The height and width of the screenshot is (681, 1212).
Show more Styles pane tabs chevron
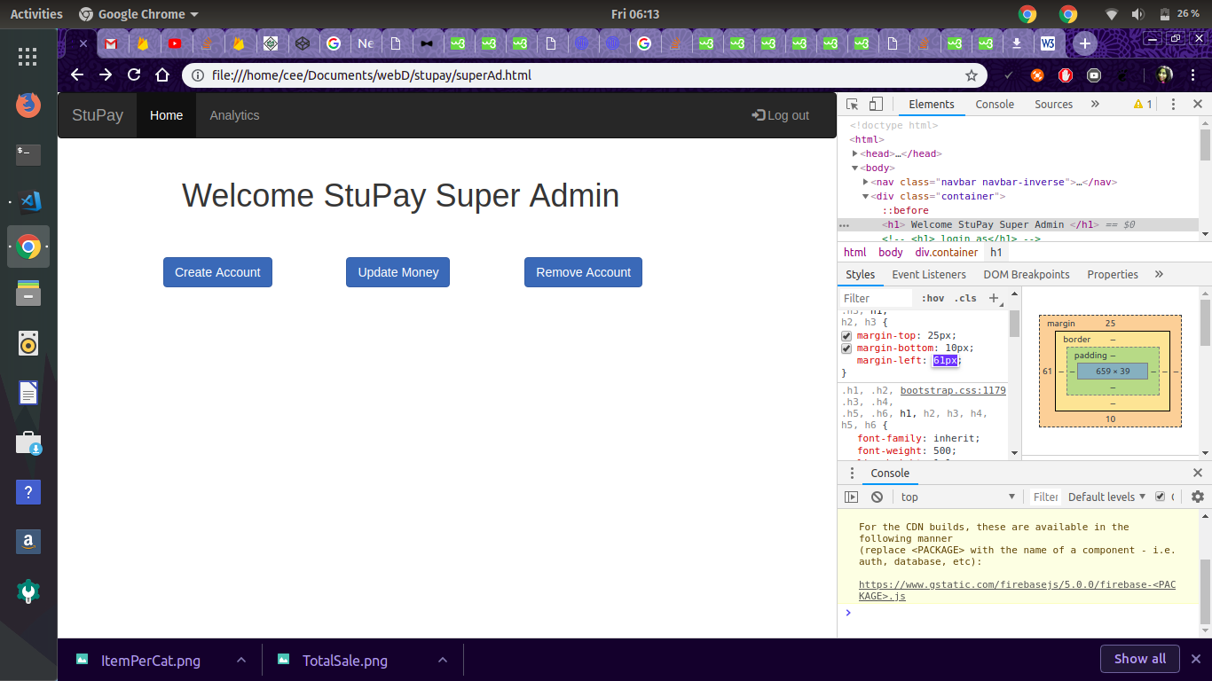click(1159, 274)
